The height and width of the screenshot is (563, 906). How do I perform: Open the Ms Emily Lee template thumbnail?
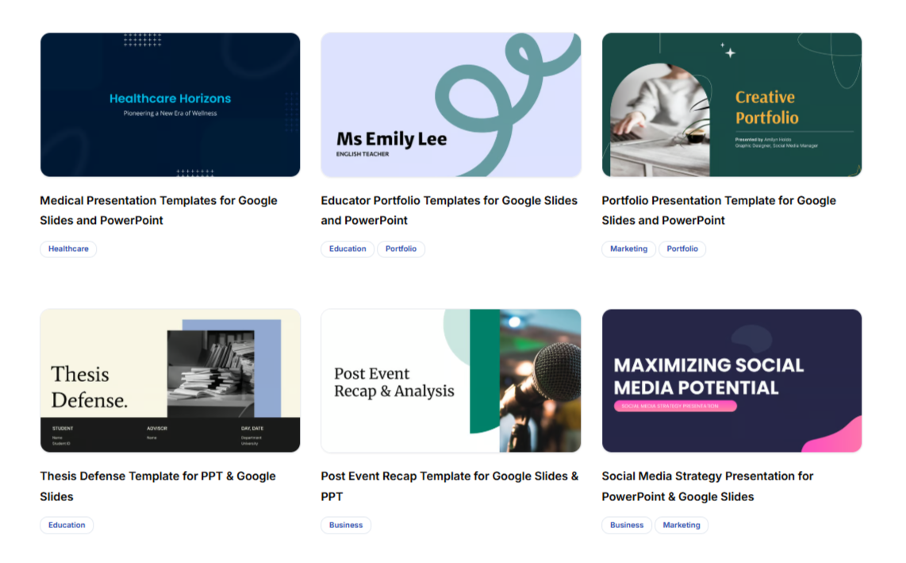coord(451,105)
